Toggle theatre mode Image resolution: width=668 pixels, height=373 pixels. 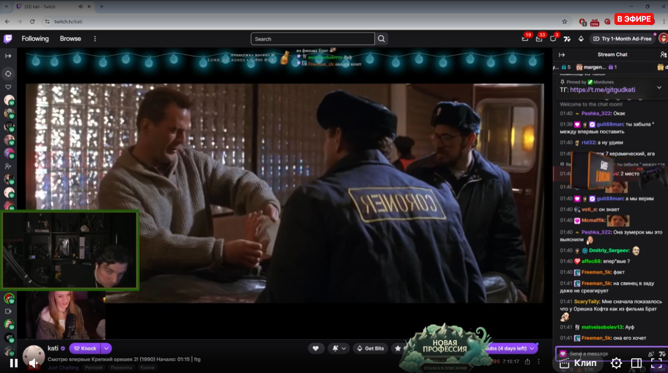pyautogui.click(x=637, y=363)
